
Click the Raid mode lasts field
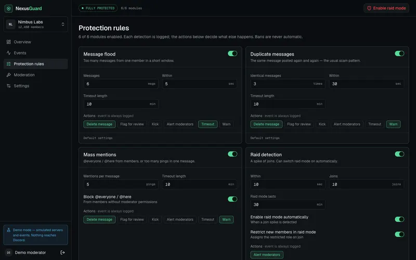tap(288, 204)
